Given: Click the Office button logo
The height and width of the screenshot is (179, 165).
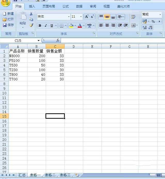Looking at the screenshot, I should [5, 3].
